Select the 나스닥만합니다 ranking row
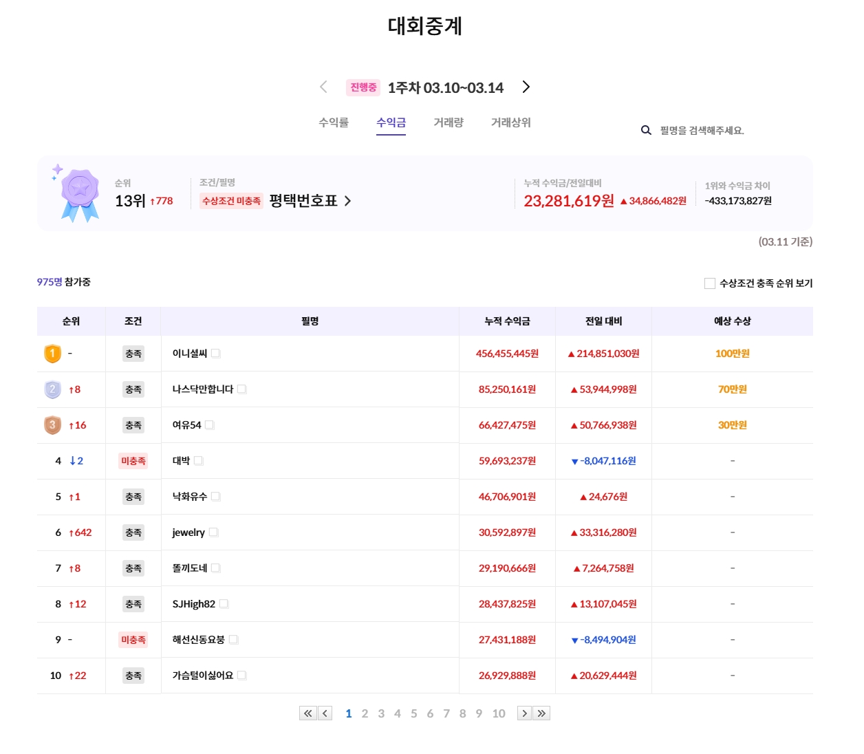Screen dimensions: 864x754 tap(425, 389)
